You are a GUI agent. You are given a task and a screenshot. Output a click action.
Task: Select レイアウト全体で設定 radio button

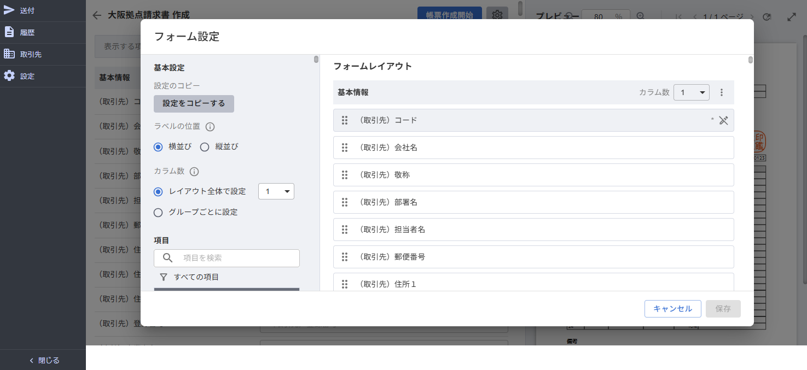pyautogui.click(x=159, y=192)
